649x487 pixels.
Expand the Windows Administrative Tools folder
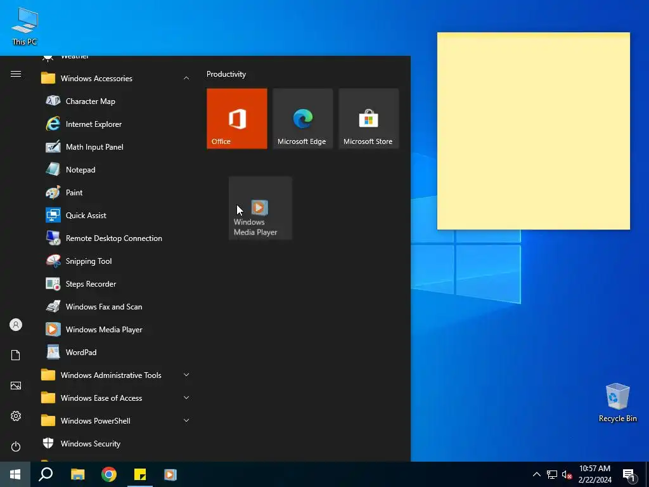tap(116, 375)
